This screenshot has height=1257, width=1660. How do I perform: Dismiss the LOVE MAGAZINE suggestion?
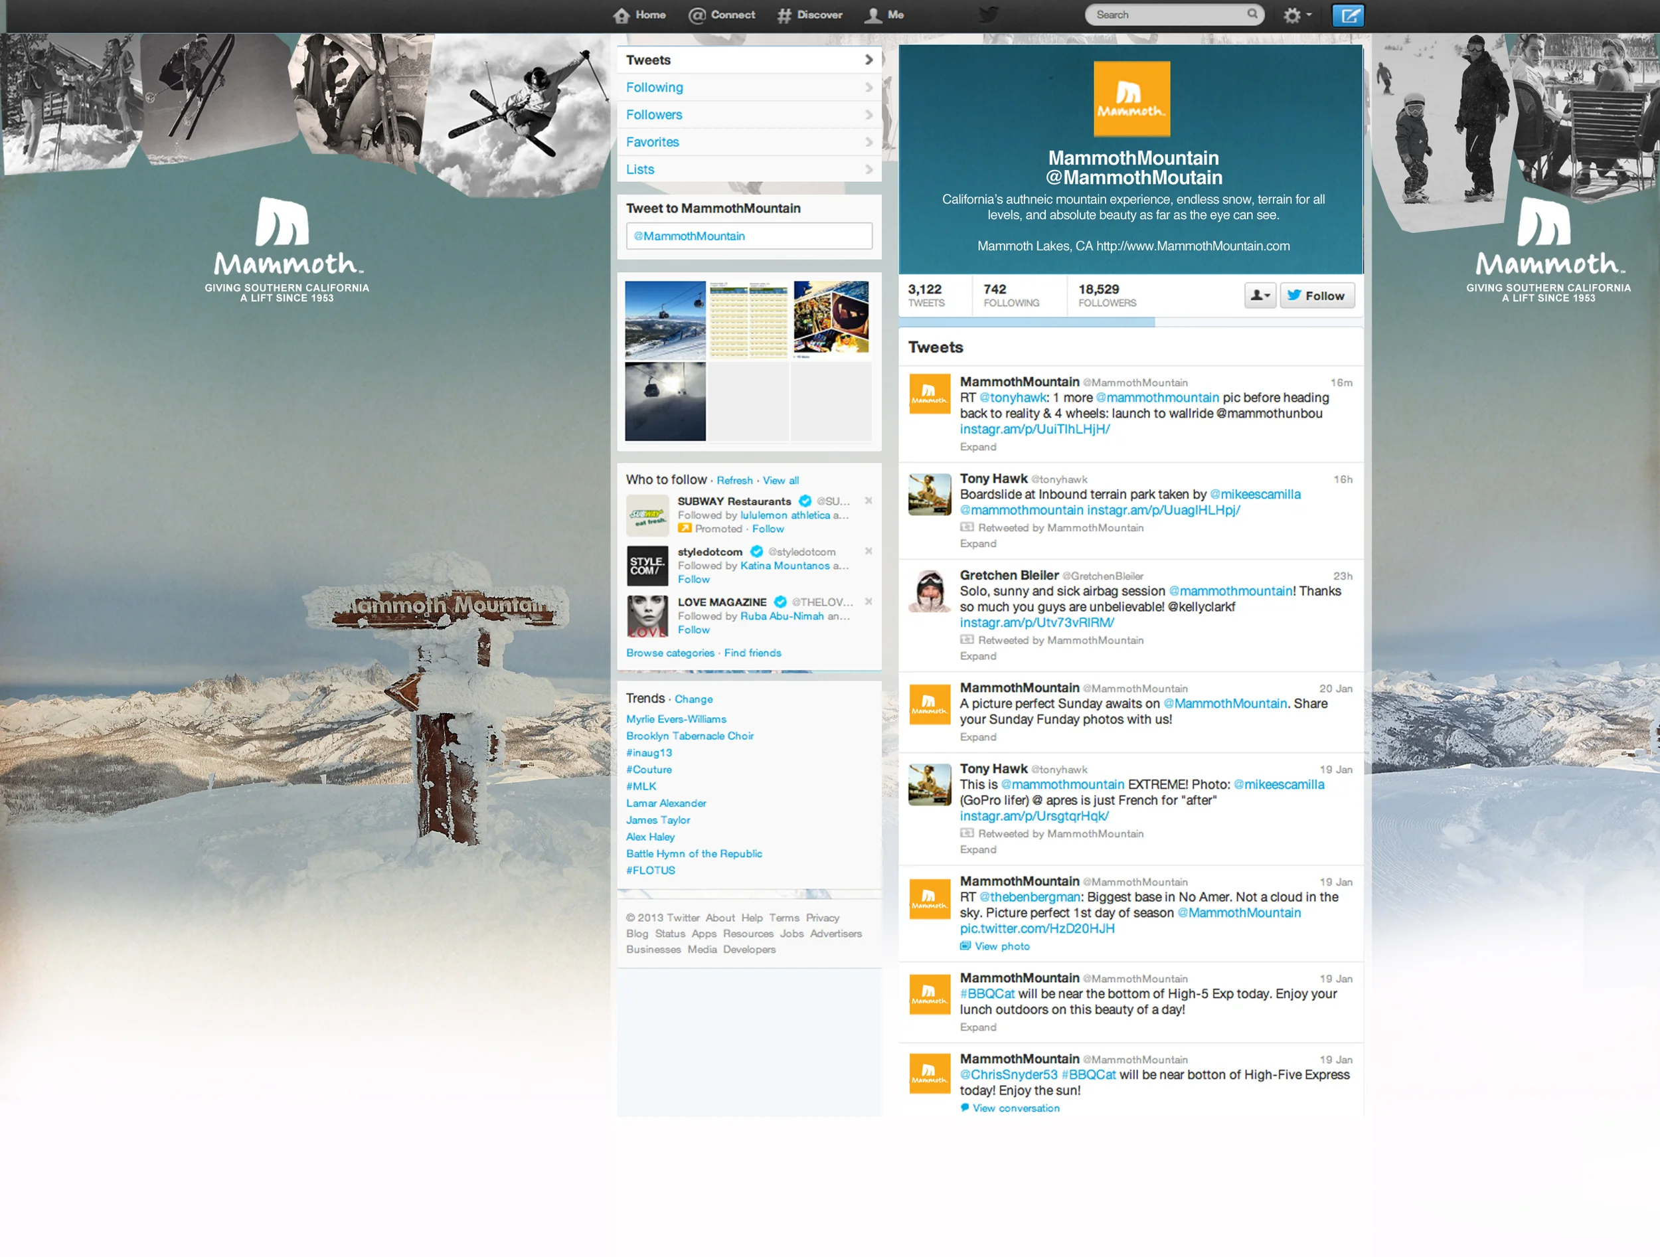869,602
